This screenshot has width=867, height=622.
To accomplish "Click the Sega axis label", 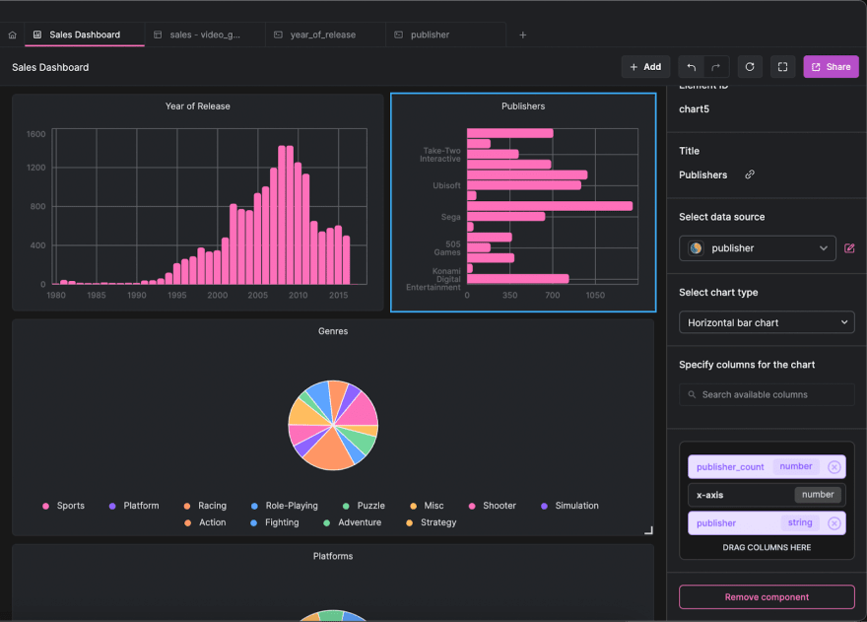I will click(x=450, y=217).
